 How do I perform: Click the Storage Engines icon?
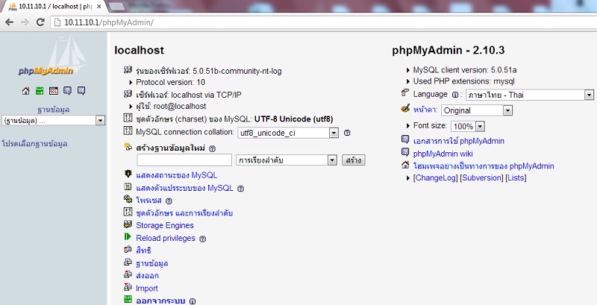(128, 224)
